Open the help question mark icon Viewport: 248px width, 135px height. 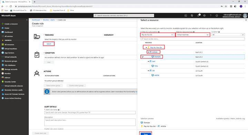[210, 15]
